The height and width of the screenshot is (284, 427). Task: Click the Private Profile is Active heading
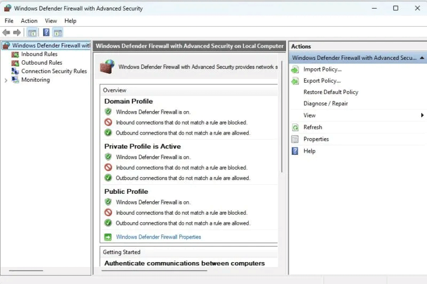pyautogui.click(x=143, y=146)
